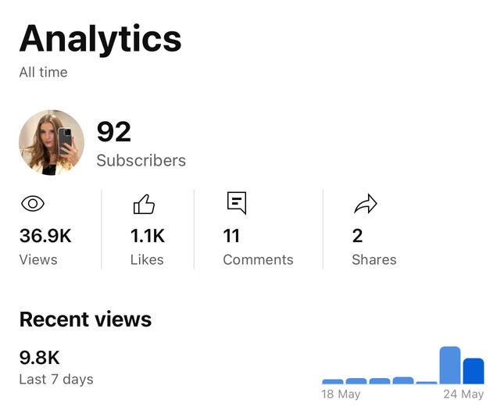Click the 24 May date label

(463, 395)
